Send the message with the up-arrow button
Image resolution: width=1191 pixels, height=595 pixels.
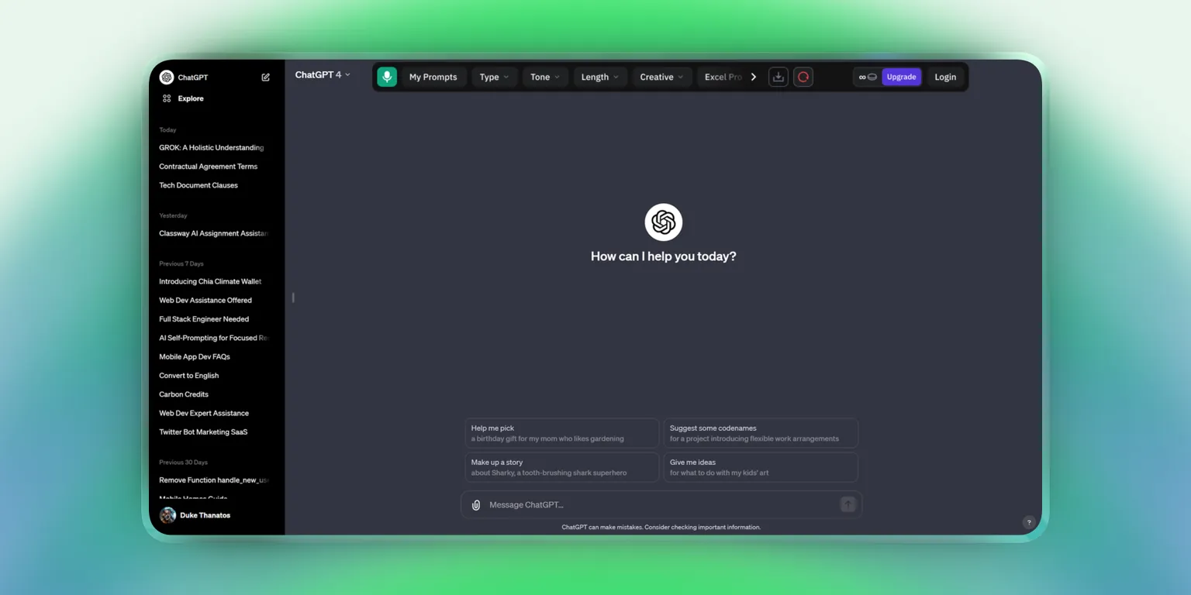coord(848,504)
